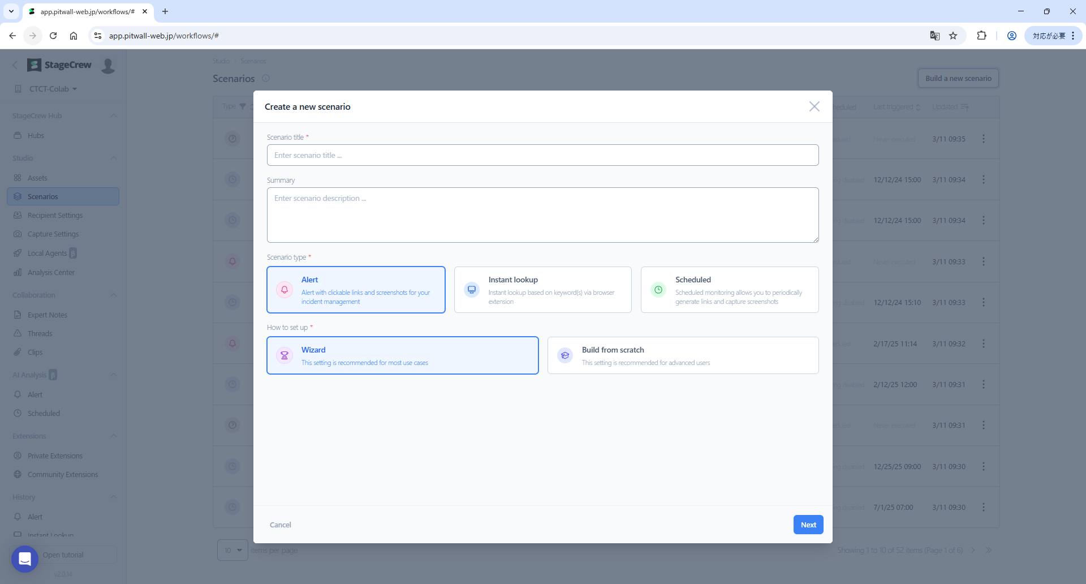This screenshot has width=1086, height=584.
Task: Open Scenarios in the sidebar menu
Action: (43, 196)
